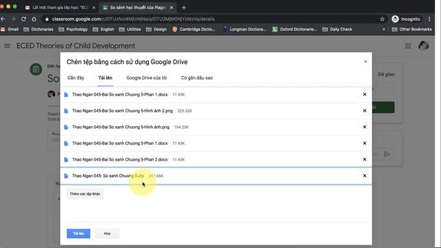Remove the So sanh Chuong 5.zip file
The image size is (441, 248).
(365, 176)
